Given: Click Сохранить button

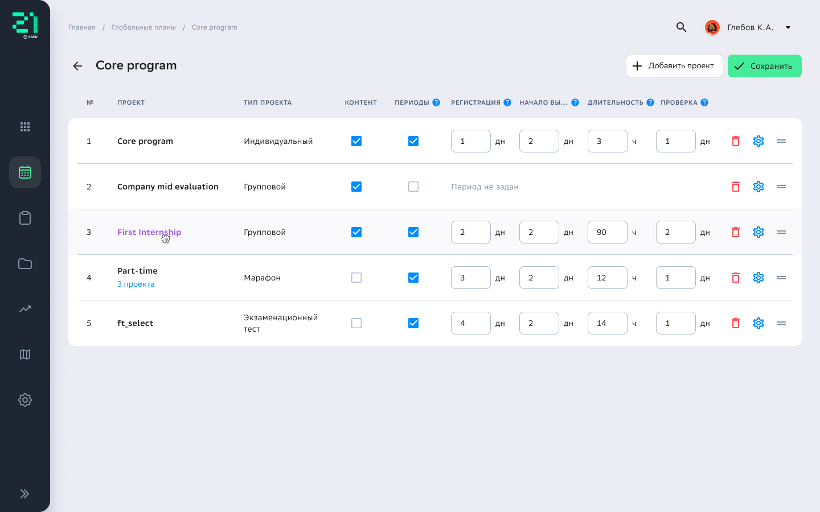Looking at the screenshot, I should pos(765,66).
